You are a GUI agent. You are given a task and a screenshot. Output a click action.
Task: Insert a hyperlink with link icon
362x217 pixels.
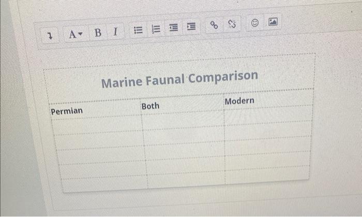pyautogui.click(x=214, y=25)
